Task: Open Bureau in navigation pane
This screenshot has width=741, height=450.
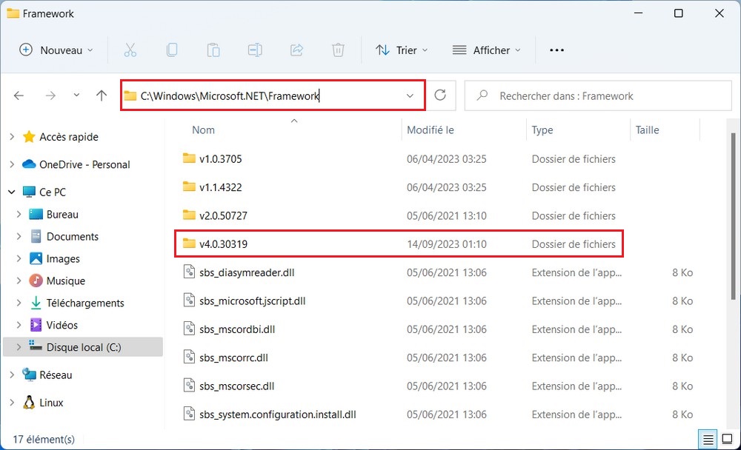Action: [x=62, y=215]
